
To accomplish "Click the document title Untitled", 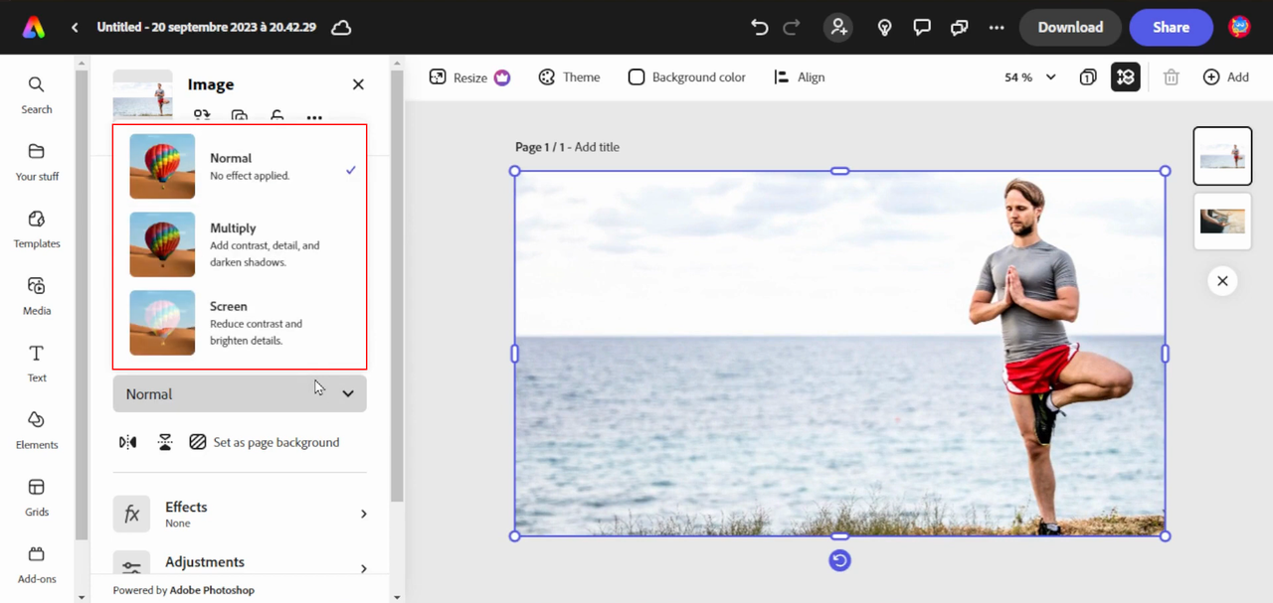I will click(206, 28).
